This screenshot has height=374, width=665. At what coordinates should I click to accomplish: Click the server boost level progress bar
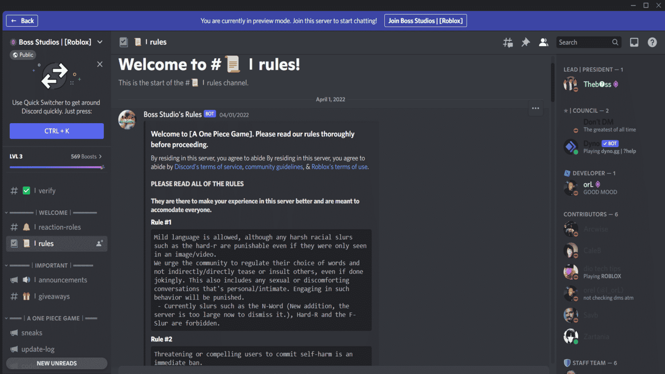tap(57, 167)
